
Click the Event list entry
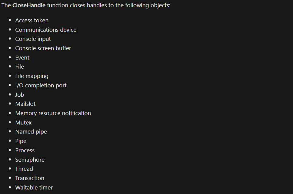point(22,57)
